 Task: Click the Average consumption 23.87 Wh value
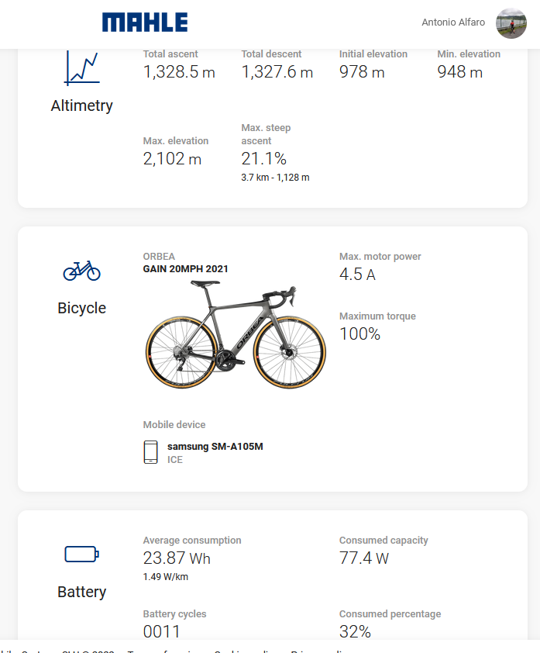point(177,558)
